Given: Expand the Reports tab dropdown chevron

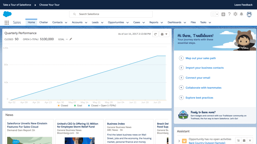Looking at the screenshot, I should [x=162, y=22].
